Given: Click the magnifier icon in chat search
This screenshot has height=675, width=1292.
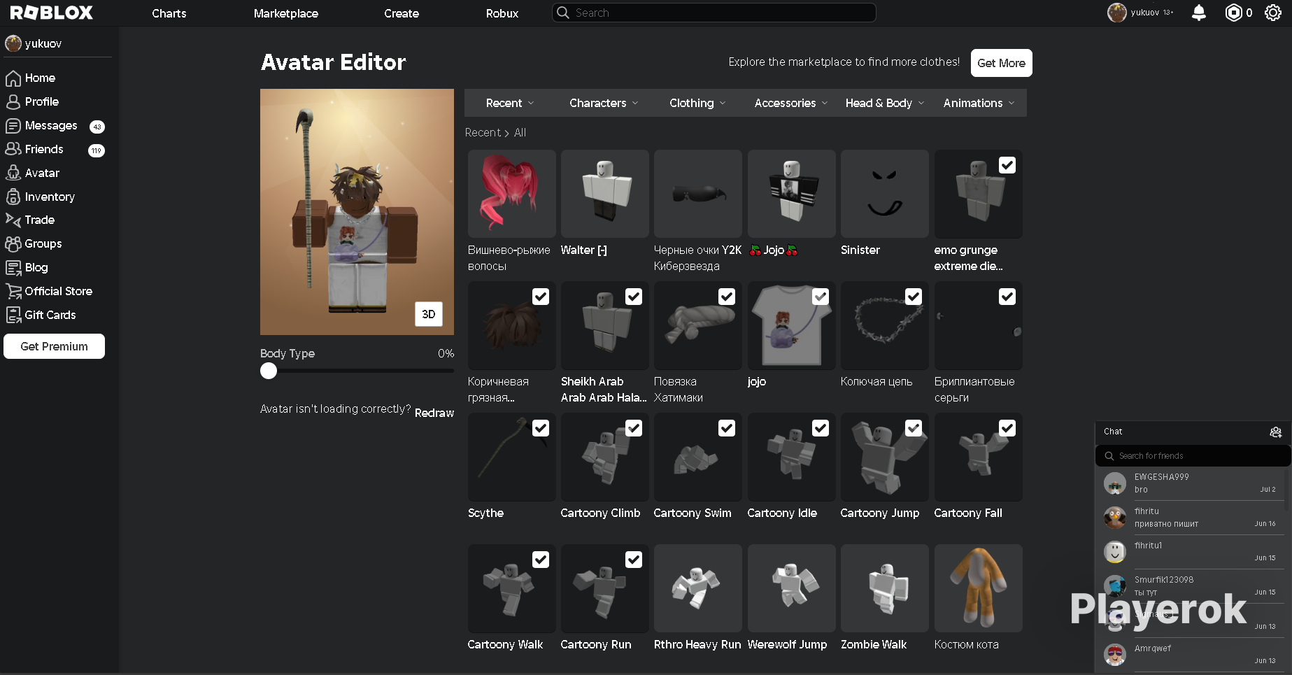Looking at the screenshot, I should 1109,456.
